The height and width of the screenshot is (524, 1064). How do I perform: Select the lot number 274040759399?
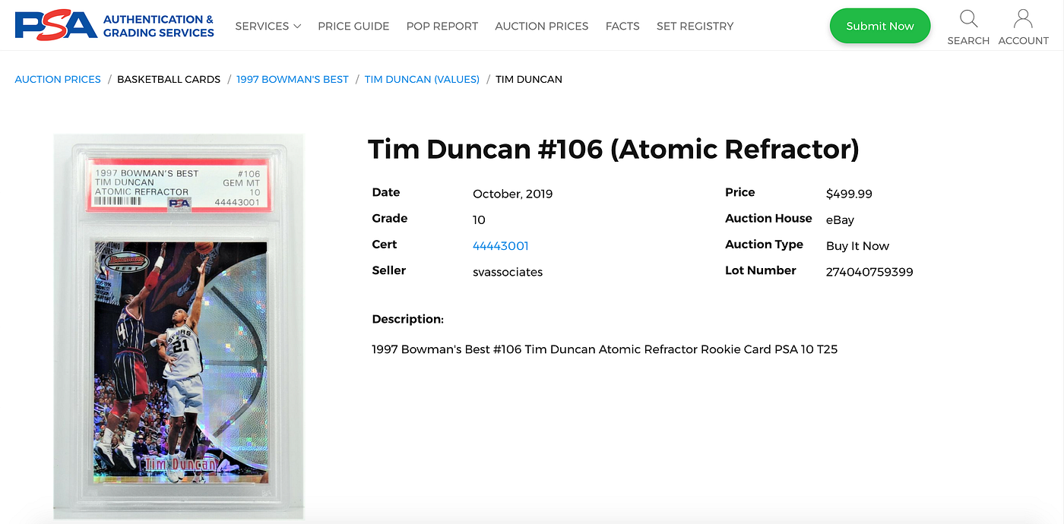(869, 272)
